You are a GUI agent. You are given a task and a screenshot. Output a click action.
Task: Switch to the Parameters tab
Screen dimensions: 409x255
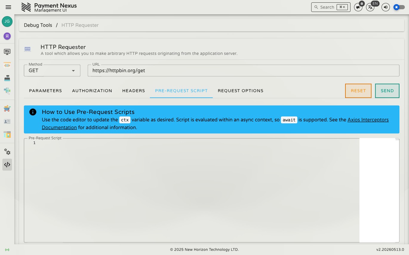pyautogui.click(x=45, y=91)
